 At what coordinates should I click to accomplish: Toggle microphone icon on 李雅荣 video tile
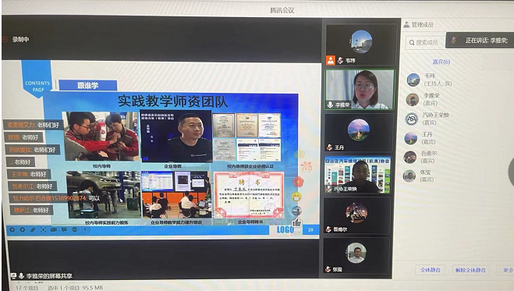coord(330,105)
